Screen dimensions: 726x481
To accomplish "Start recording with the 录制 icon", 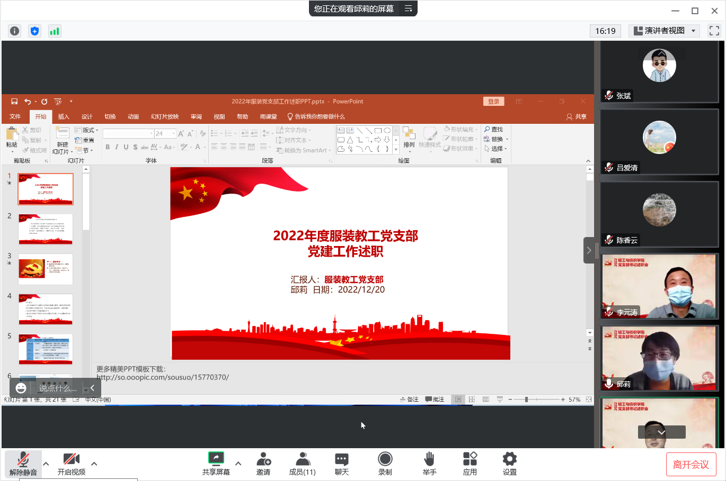I will [x=385, y=459].
